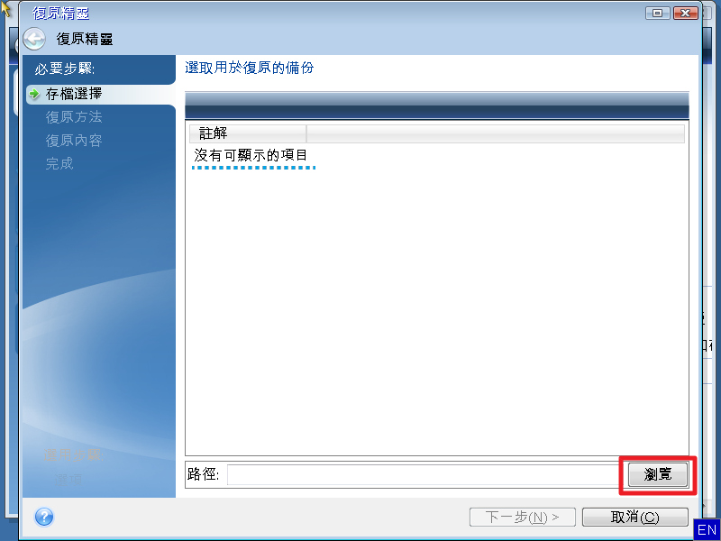Restore the 復原精靈 window size

pyautogui.click(x=658, y=13)
